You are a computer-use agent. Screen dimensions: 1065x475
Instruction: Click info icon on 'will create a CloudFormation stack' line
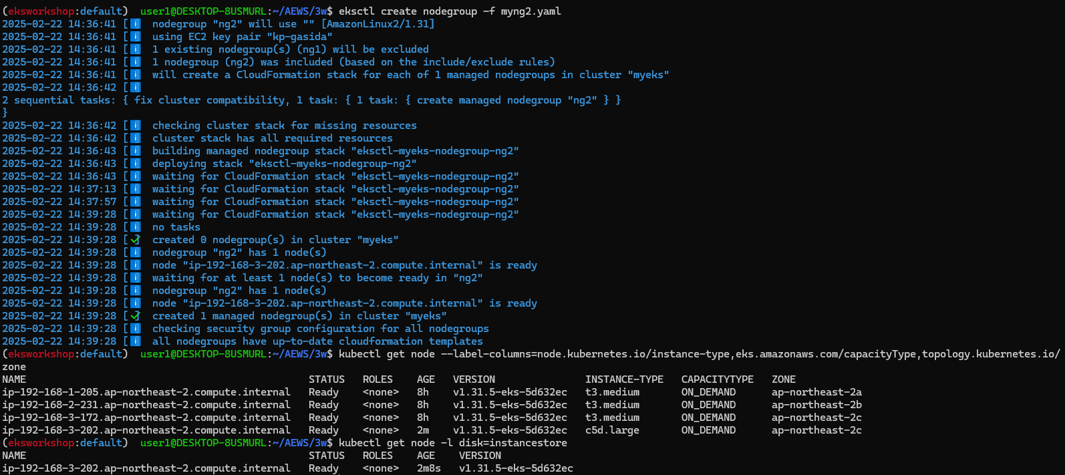pyautogui.click(x=136, y=75)
